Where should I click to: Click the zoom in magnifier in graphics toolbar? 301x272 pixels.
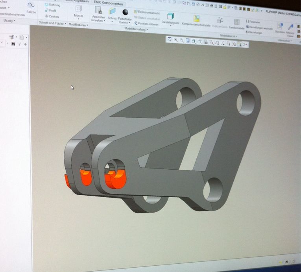click(175, 40)
